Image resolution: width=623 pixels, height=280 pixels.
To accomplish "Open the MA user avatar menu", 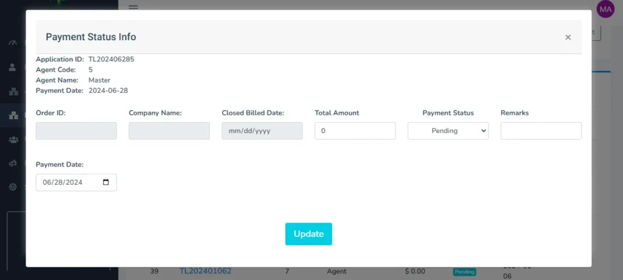I will [605, 9].
